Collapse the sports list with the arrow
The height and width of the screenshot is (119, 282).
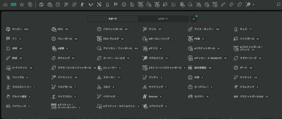(x=254, y=4)
